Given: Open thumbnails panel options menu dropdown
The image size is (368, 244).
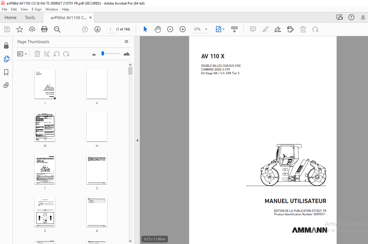Looking at the screenshot, I should tap(22, 54).
